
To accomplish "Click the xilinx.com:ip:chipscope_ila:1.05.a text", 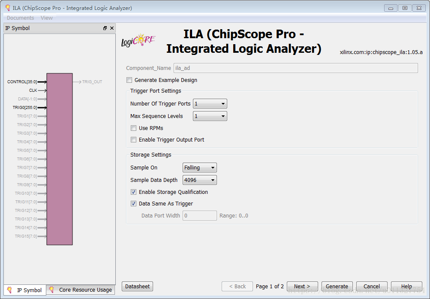I will tap(381, 52).
